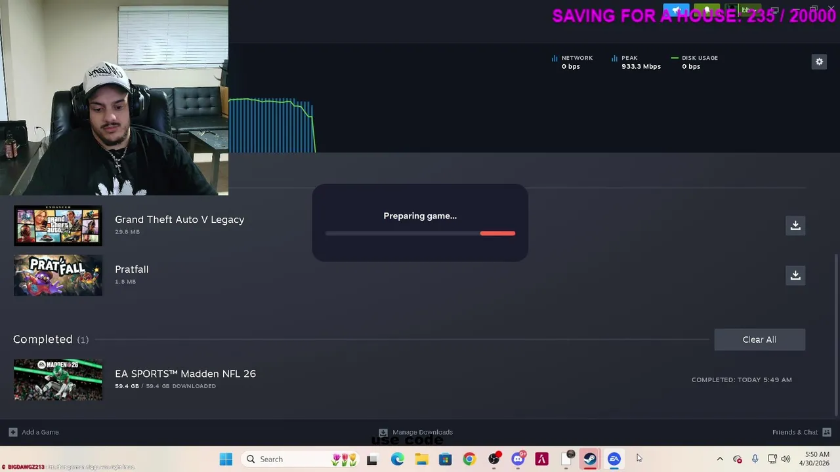Screen dimensions: 840x472
Task: Click the downloads list vertical scrollbar
Action: click(x=835, y=334)
